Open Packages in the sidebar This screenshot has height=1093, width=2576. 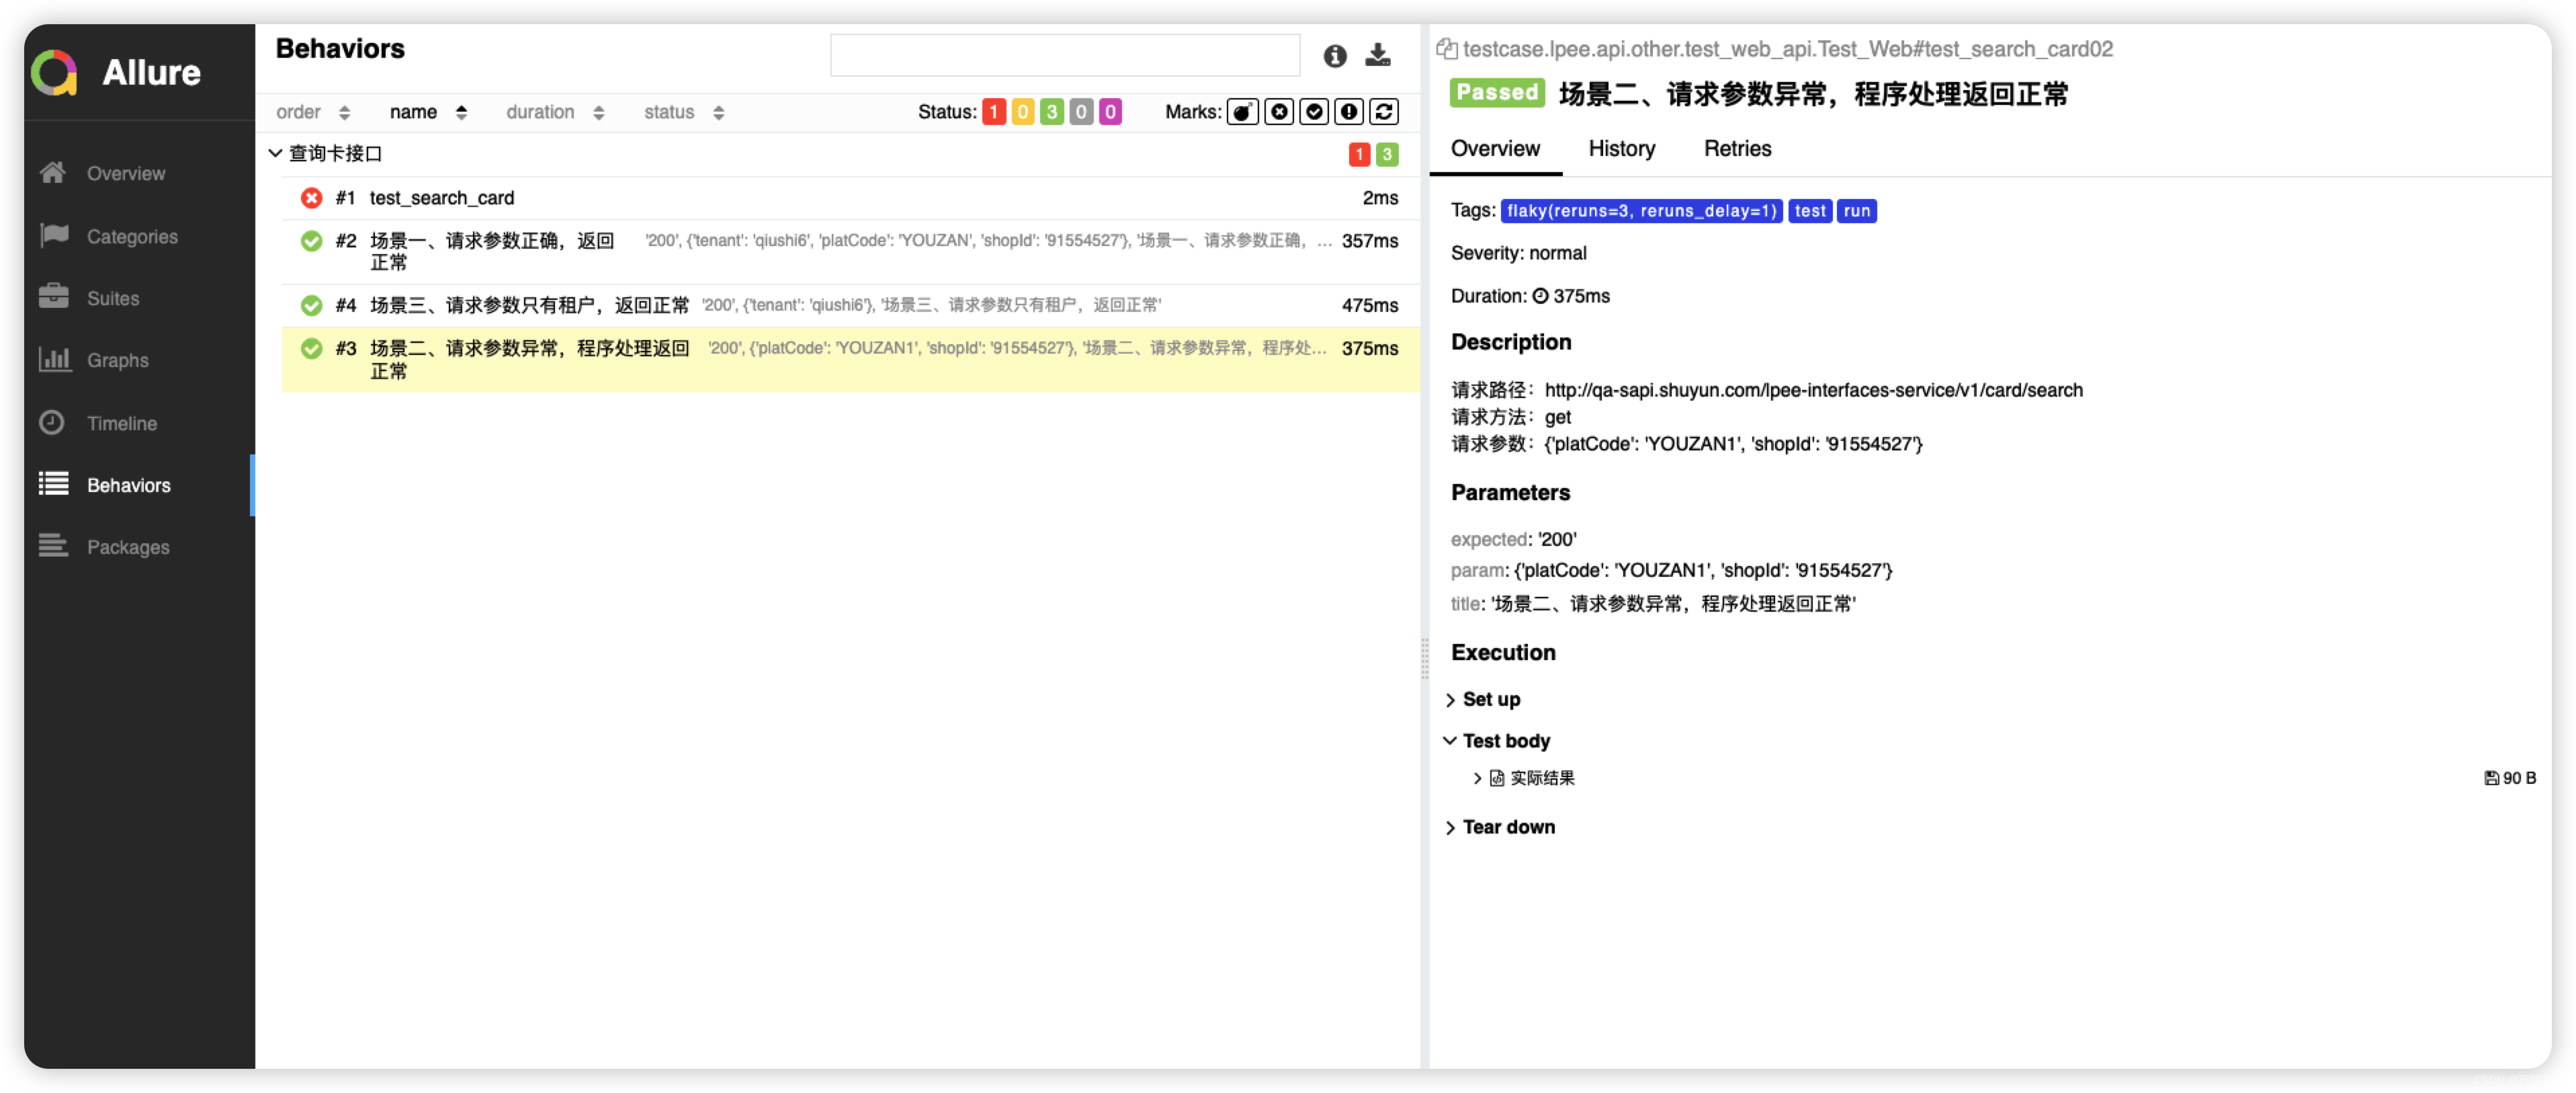coord(128,547)
